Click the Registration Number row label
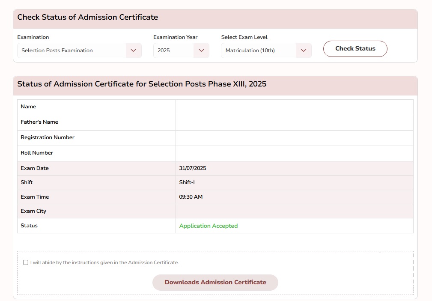Viewport: 432px width, 301px height. click(48, 137)
